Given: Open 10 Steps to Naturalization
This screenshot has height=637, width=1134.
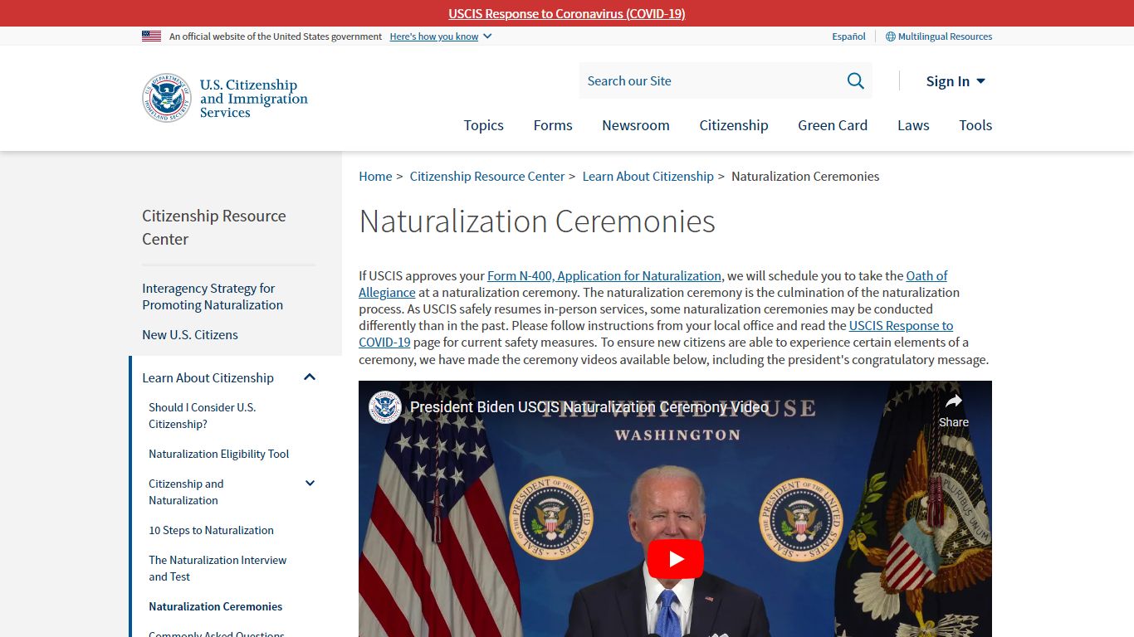Looking at the screenshot, I should pyautogui.click(x=211, y=530).
